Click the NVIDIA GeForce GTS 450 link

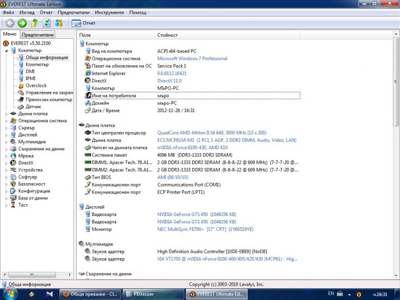(196, 215)
